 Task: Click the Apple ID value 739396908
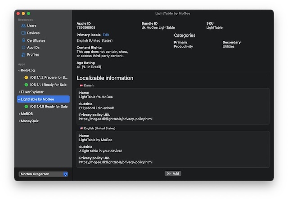click(x=86, y=28)
